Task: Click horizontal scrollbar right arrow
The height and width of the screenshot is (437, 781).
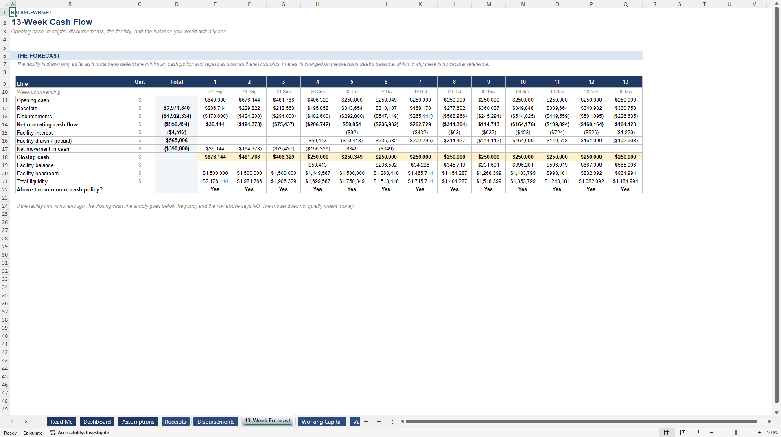Action: 770,422
